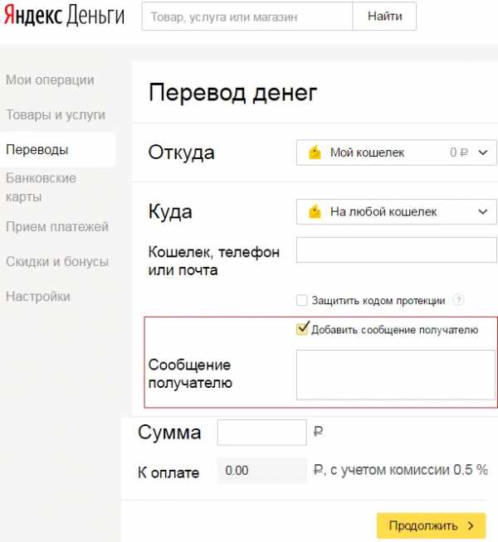Click the yellow Продолжить button
498x542 pixels.
coord(432,525)
